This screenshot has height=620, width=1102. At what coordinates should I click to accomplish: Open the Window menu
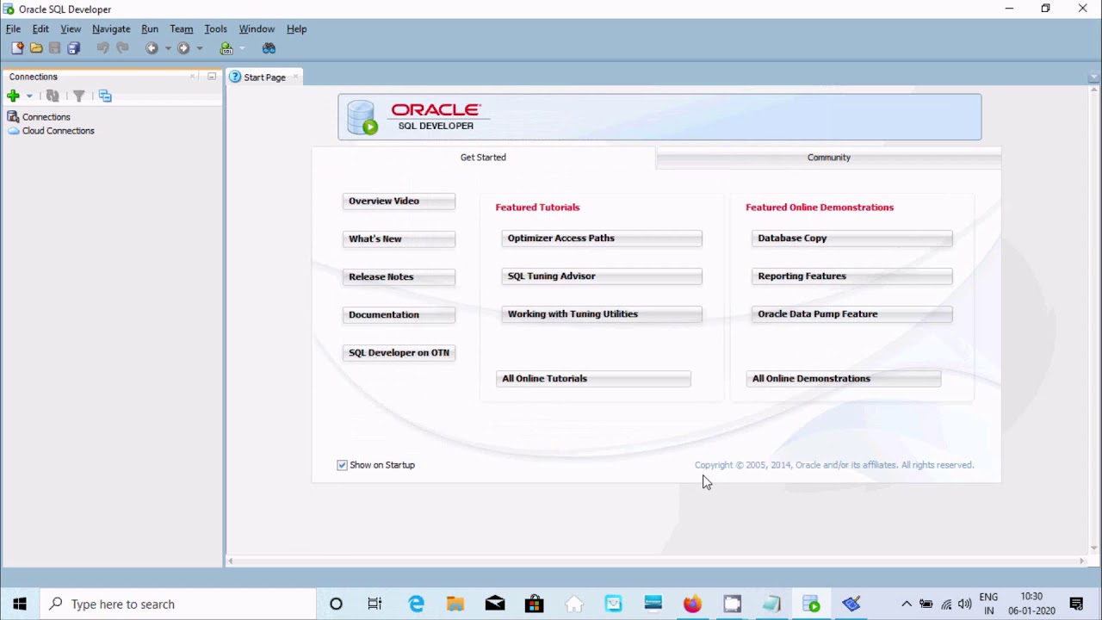[257, 28]
